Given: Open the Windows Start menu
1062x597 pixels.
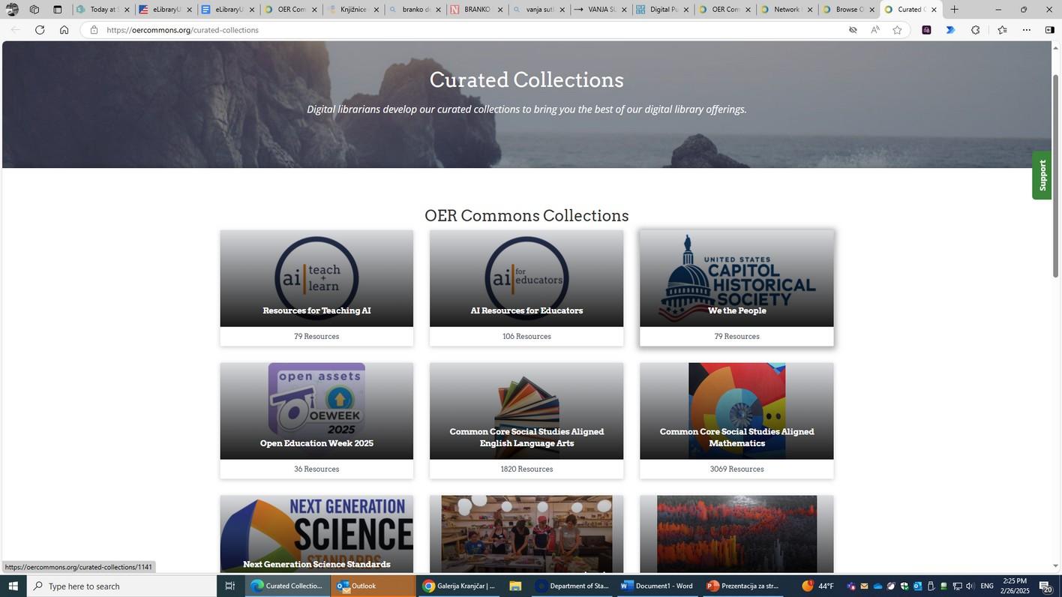Looking at the screenshot, I should (13, 586).
